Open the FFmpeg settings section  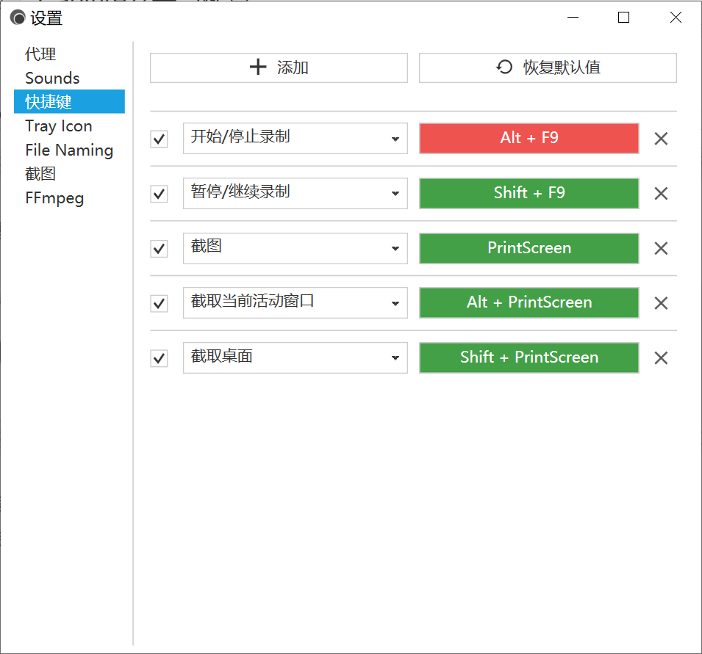coord(54,197)
